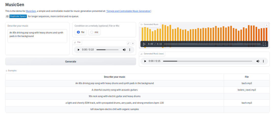Remove the uploaded melody file
The image size is (275, 114).
tap(133, 44)
